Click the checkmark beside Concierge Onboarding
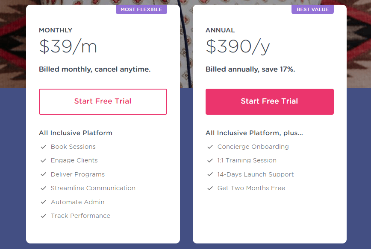Viewport: 371px width, 249px height. coord(209,147)
